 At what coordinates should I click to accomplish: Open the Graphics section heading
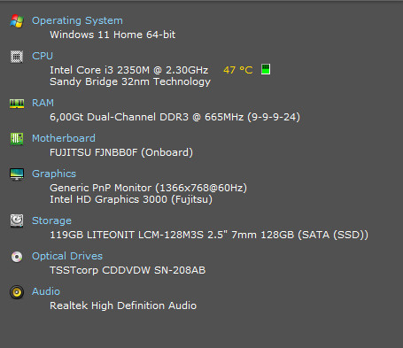pyautogui.click(x=54, y=174)
